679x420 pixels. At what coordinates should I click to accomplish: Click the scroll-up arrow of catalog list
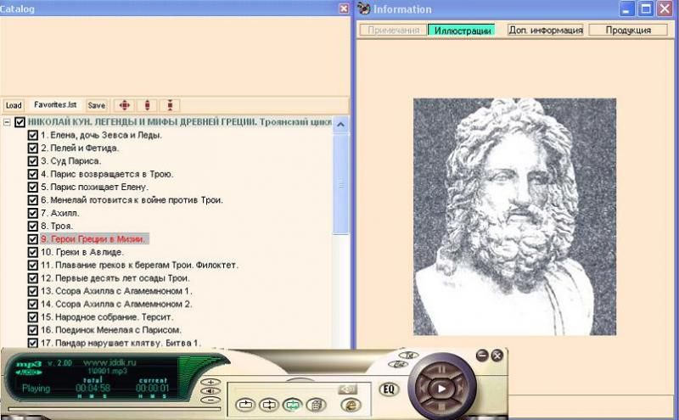pyautogui.click(x=341, y=125)
